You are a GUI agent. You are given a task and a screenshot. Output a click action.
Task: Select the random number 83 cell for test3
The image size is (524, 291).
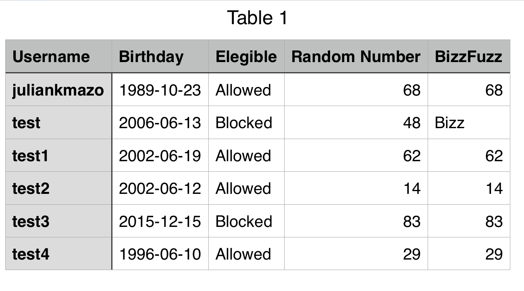point(356,221)
